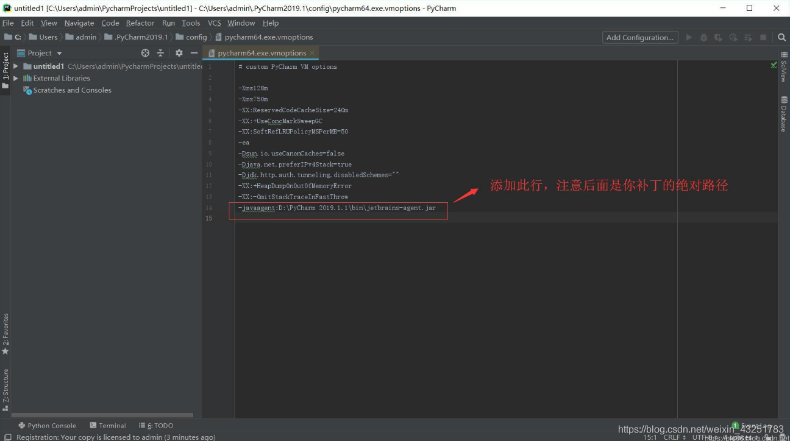Click Users in the breadcrumb bar

(x=43, y=37)
